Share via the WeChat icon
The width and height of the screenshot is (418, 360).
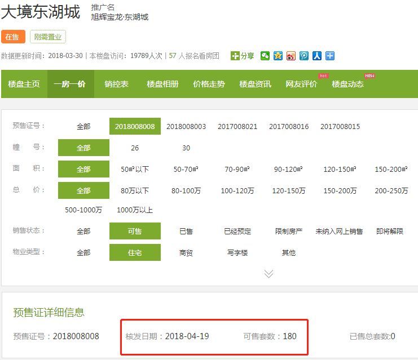click(x=265, y=56)
